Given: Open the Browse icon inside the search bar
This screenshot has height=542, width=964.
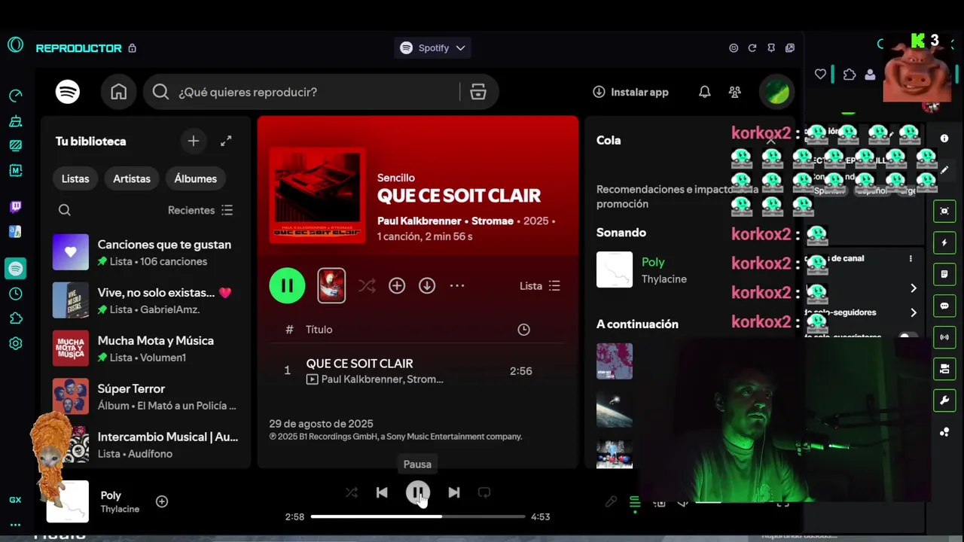Looking at the screenshot, I should point(477,92).
